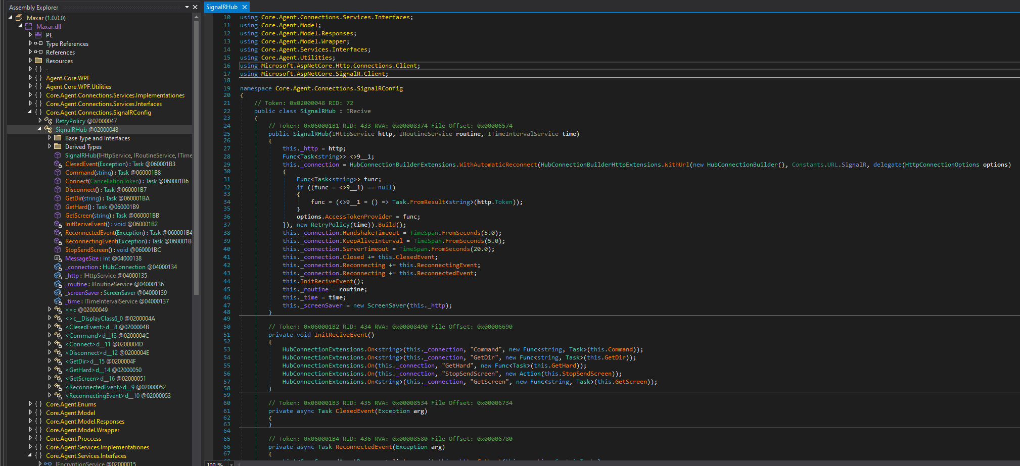Click the Maxar.dll module icon
The image size is (1020, 466).
pyautogui.click(x=29, y=26)
